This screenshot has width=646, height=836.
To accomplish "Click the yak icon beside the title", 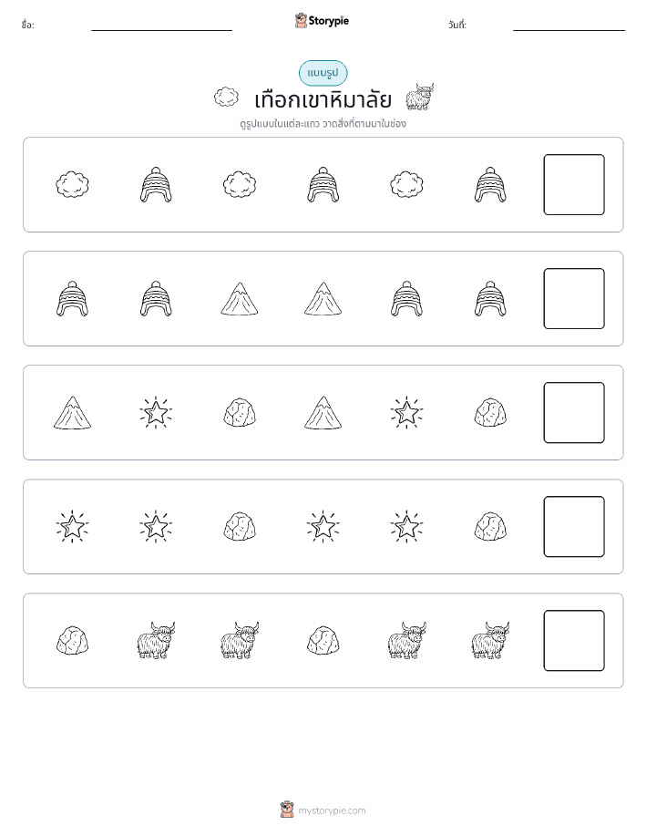I will pyautogui.click(x=419, y=97).
